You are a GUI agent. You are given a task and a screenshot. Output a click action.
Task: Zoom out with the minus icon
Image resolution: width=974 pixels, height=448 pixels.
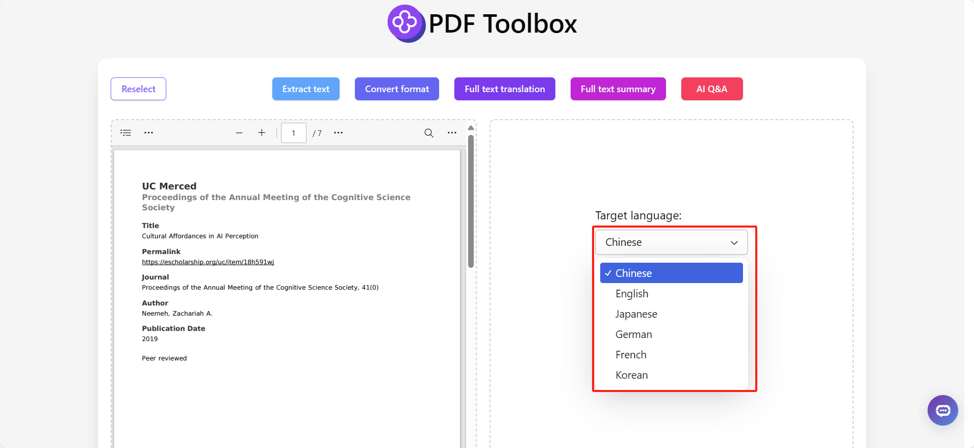[x=239, y=133]
